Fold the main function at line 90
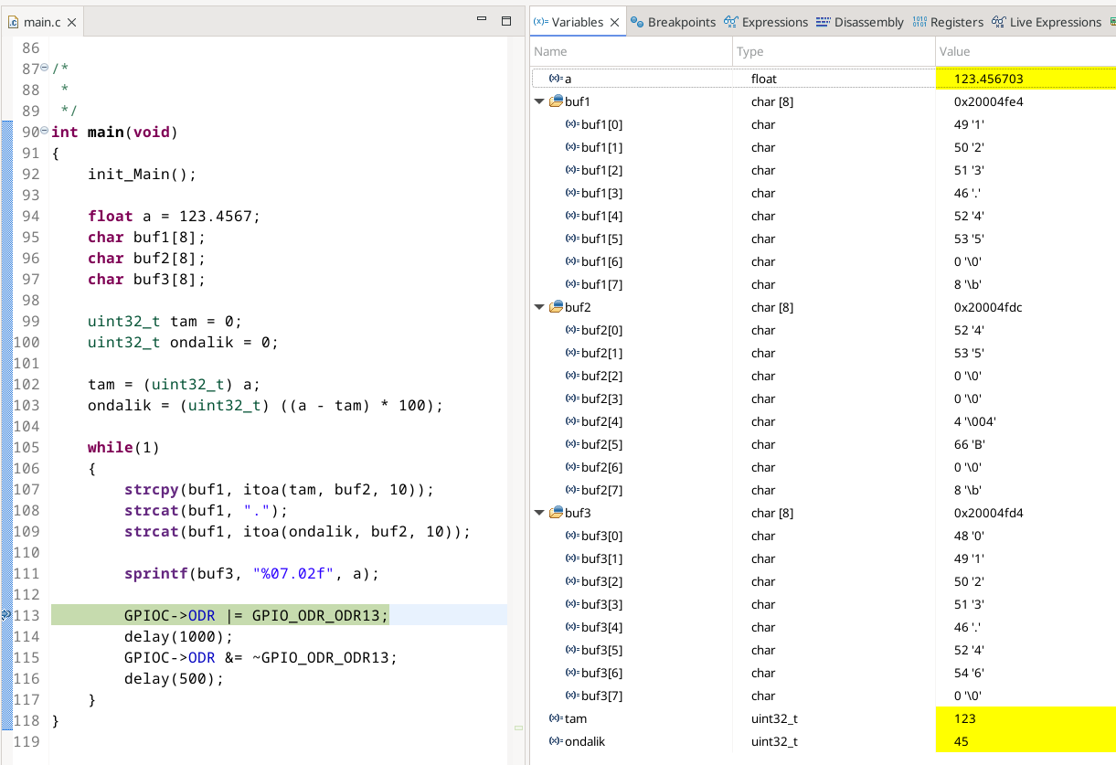This screenshot has width=1116, height=765. (45, 131)
